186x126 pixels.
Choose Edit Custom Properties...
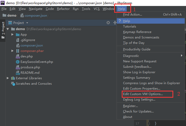click(x=151, y=89)
